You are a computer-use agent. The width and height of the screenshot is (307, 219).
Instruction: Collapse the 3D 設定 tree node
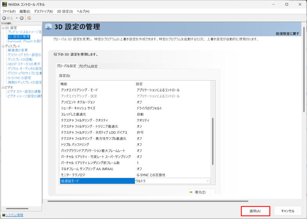pyautogui.click(x=3, y=28)
